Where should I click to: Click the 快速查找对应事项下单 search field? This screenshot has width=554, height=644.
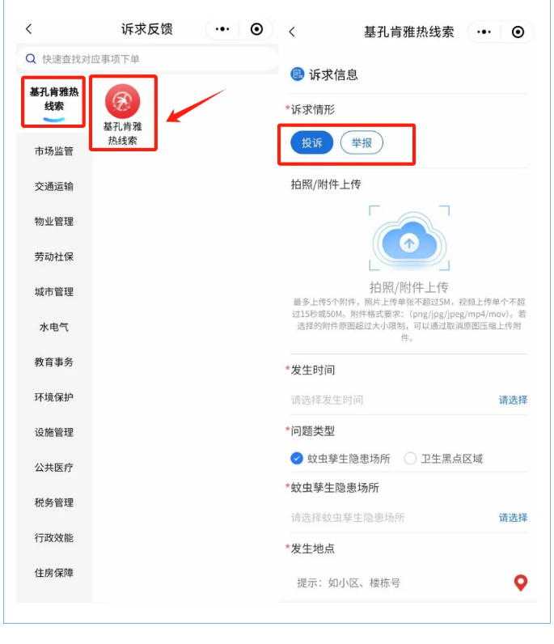click(147, 59)
